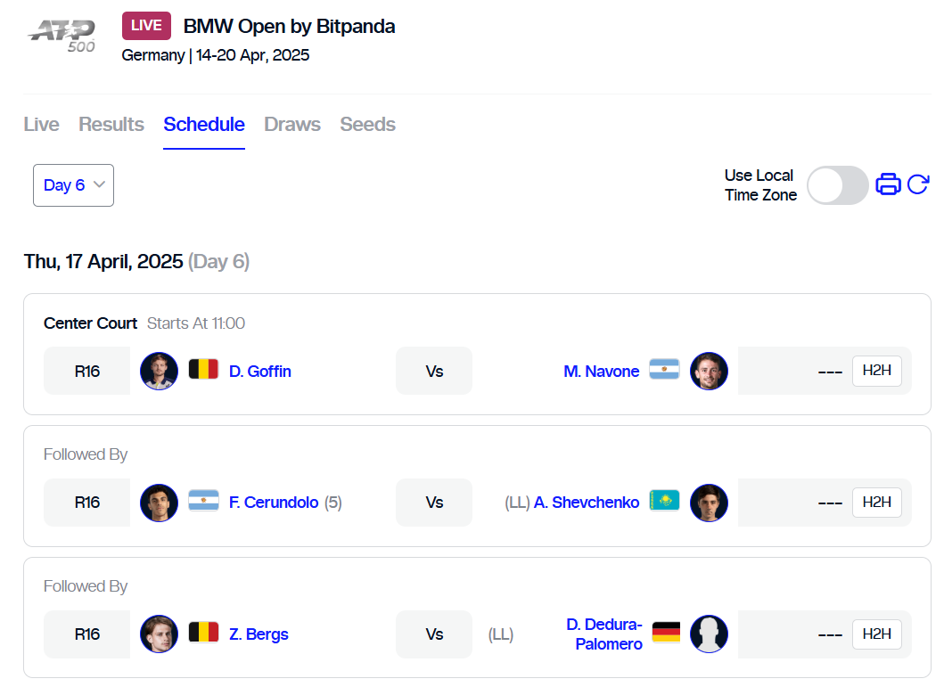The height and width of the screenshot is (687, 944).
Task: Open H2H for Bergs vs Dedura-Palomero
Action: [x=876, y=634]
